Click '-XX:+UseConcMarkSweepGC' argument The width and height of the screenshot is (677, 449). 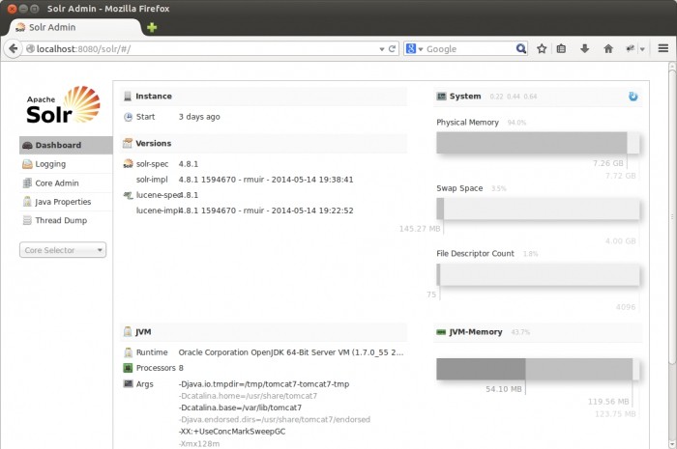(x=232, y=432)
